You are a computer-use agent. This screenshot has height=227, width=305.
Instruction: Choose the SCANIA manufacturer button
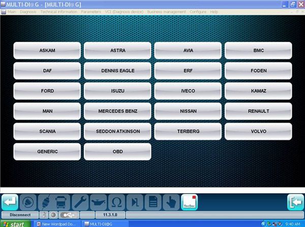[47, 131]
